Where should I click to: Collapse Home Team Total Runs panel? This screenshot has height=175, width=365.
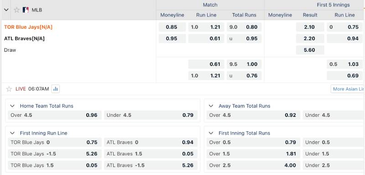tap(12, 106)
